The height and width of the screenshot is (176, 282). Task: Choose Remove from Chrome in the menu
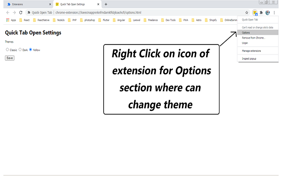point(258,38)
